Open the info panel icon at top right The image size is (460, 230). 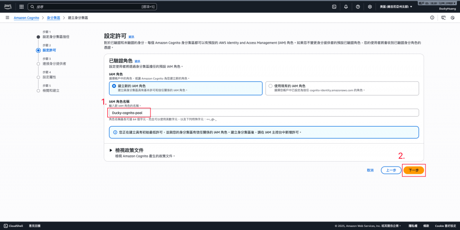coord(432,18)
